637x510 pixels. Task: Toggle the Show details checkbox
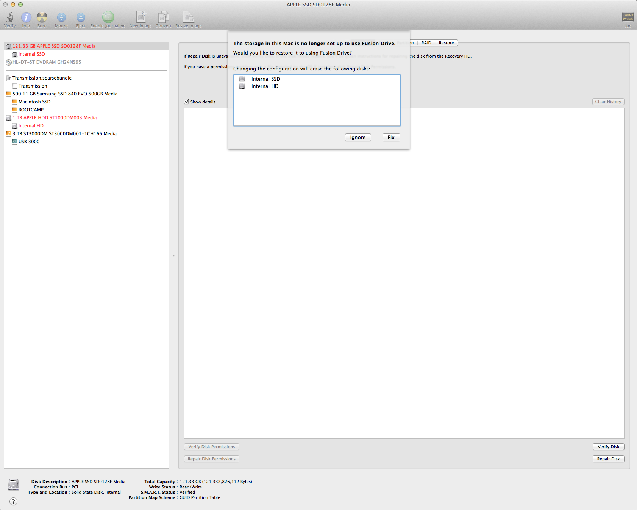[x=186, y=102]
